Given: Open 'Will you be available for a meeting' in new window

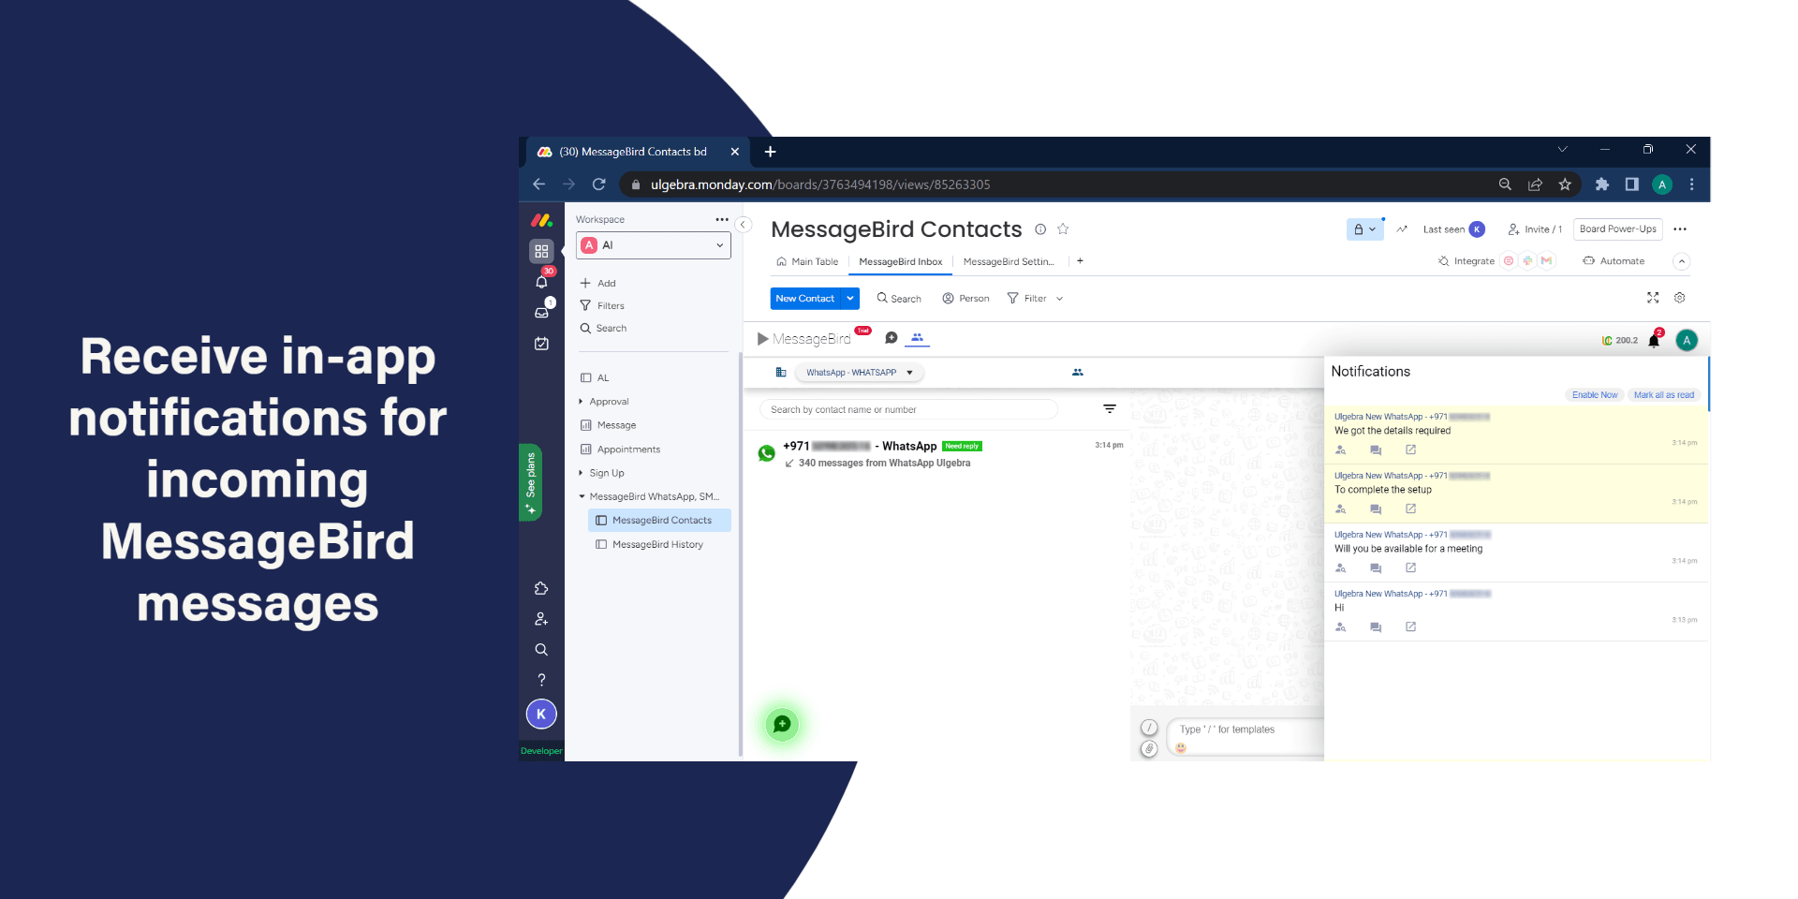Looking at the screenshot, I should coord(1410,568).
